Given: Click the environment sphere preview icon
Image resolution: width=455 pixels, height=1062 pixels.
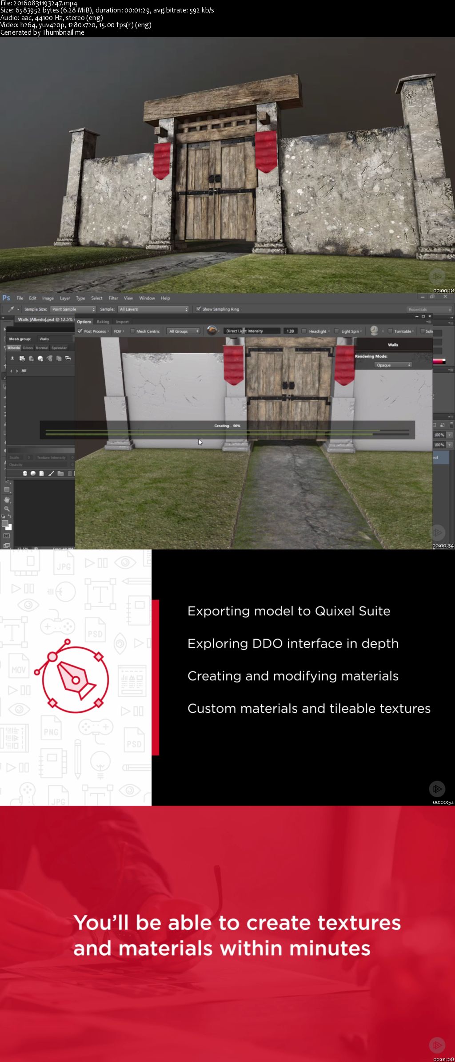Looking at the screenshot, I should tap(212, 331).
